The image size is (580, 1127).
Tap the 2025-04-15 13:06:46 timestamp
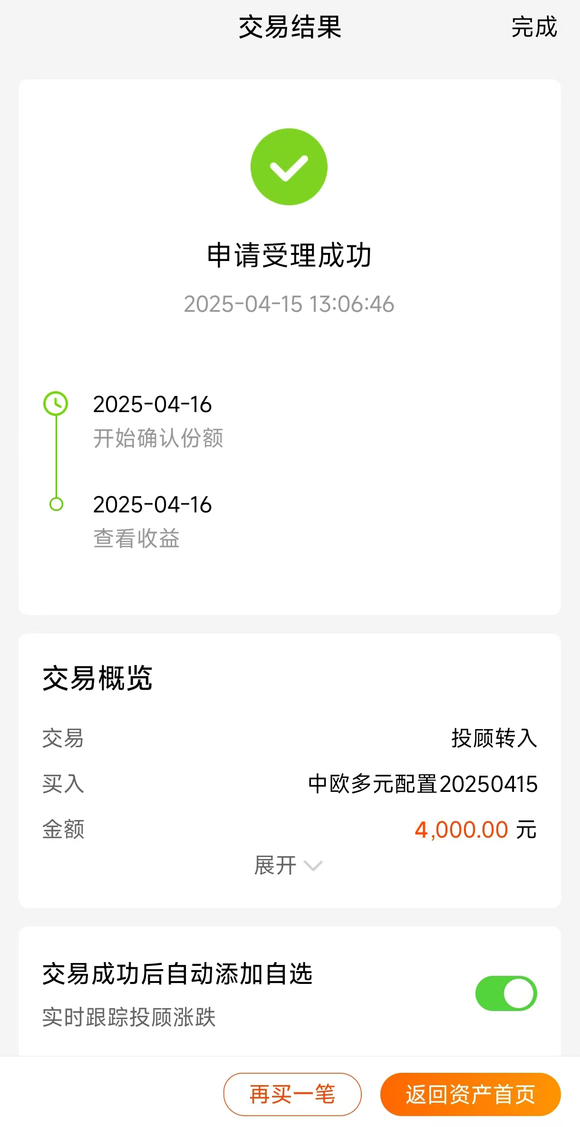click(289, 304)
